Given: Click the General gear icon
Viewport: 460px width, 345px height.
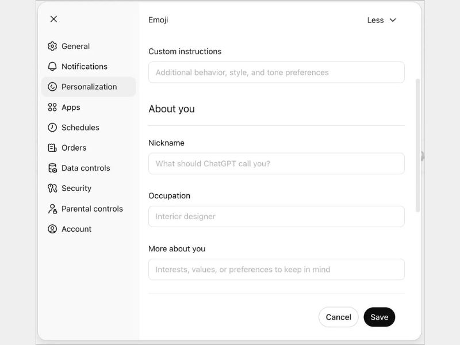Looking at the screenshot, I should pos(52,46).
